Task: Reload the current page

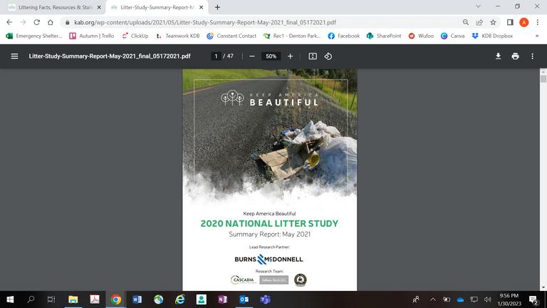Action: tap(36, 22)
